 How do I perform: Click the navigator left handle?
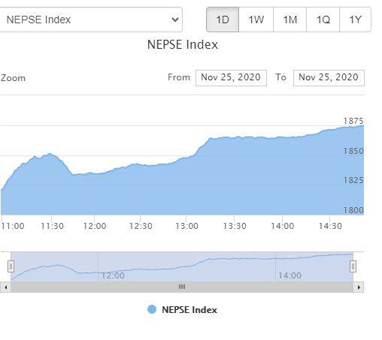[11, 266]
